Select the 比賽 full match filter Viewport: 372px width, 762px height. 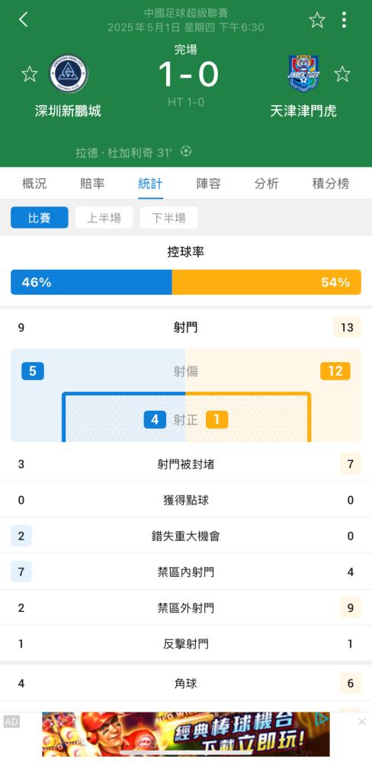40,217
